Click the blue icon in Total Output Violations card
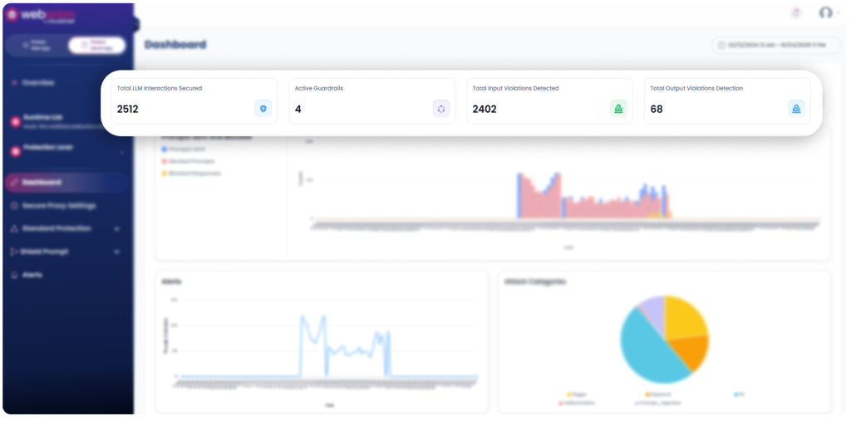The width and height of the screenshot is (851, 421). 796,109
